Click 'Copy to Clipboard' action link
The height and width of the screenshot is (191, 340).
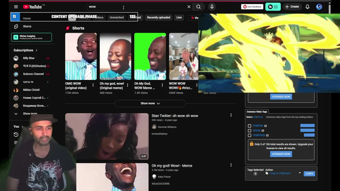point(280,173)
